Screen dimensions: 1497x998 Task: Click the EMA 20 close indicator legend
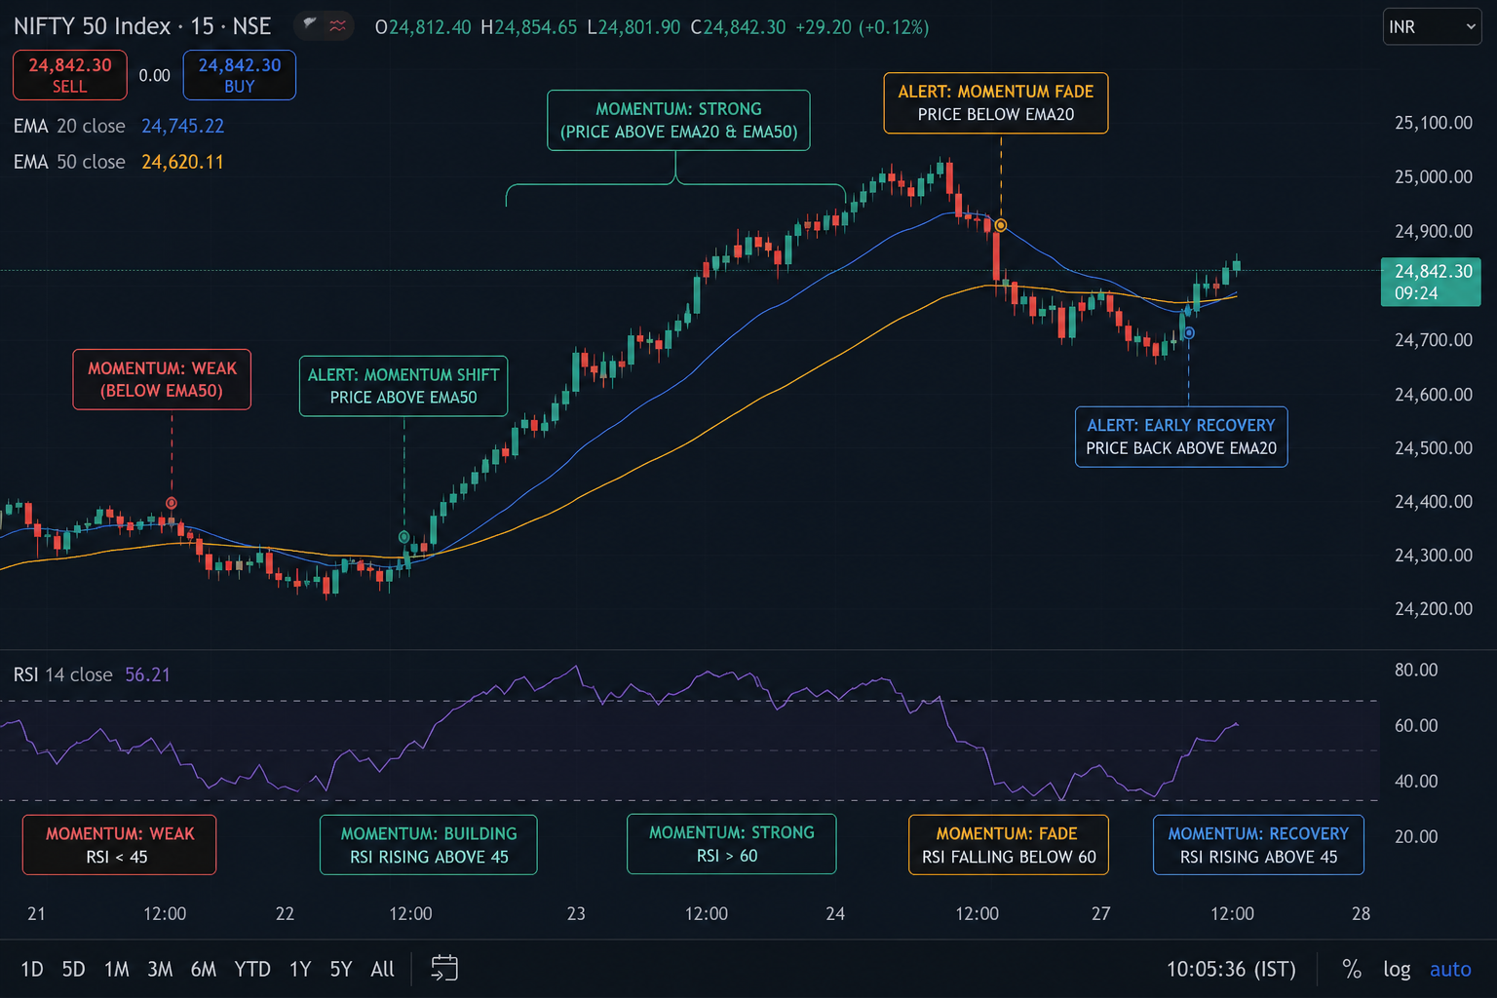(x=69, y=126)
